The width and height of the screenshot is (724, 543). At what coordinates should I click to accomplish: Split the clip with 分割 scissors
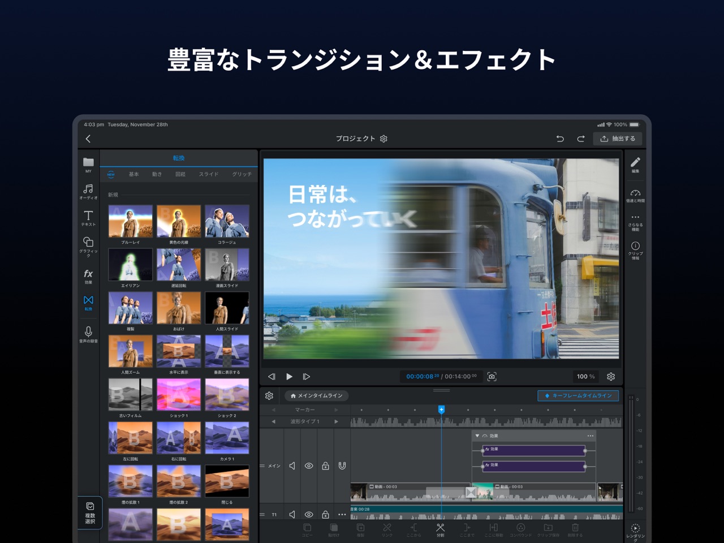[440, 530]
